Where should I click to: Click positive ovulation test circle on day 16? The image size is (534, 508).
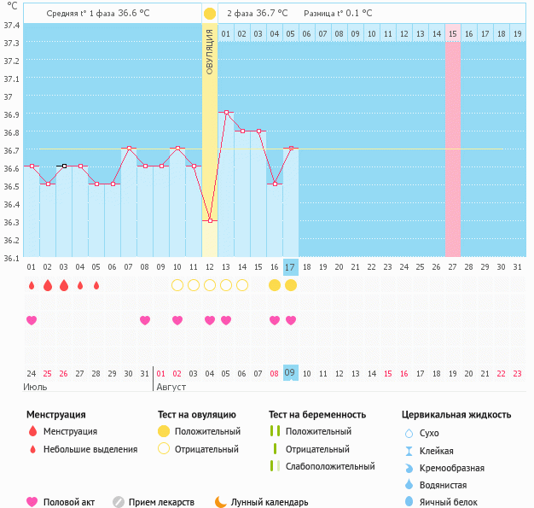275,285
